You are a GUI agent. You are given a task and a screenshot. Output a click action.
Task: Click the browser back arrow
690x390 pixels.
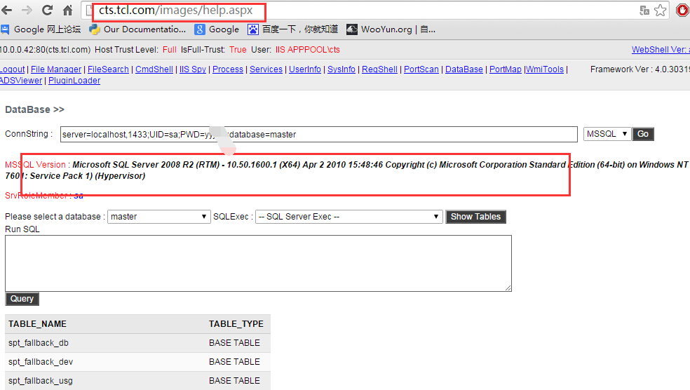(x=6, y=10)
